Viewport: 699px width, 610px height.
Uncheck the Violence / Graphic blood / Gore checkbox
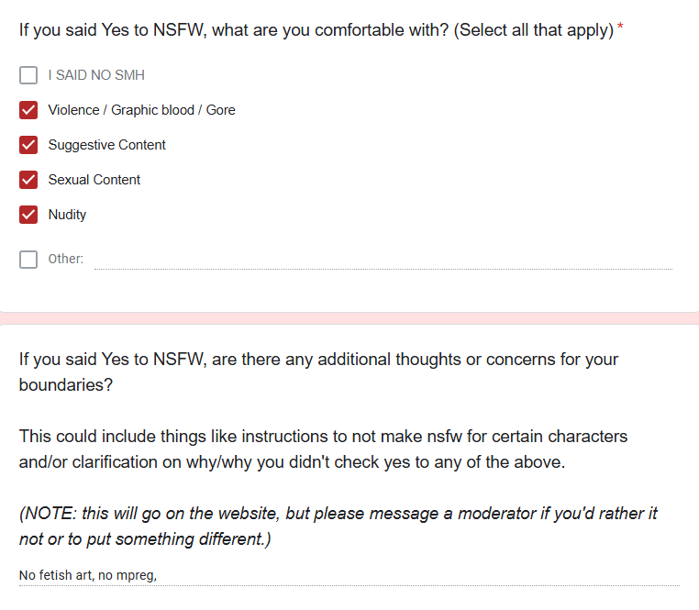point(28,110)
